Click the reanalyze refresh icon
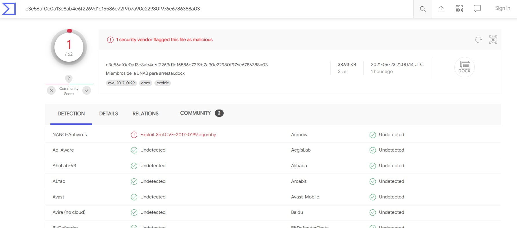This screenshot has height=228, width=517. 478,40
